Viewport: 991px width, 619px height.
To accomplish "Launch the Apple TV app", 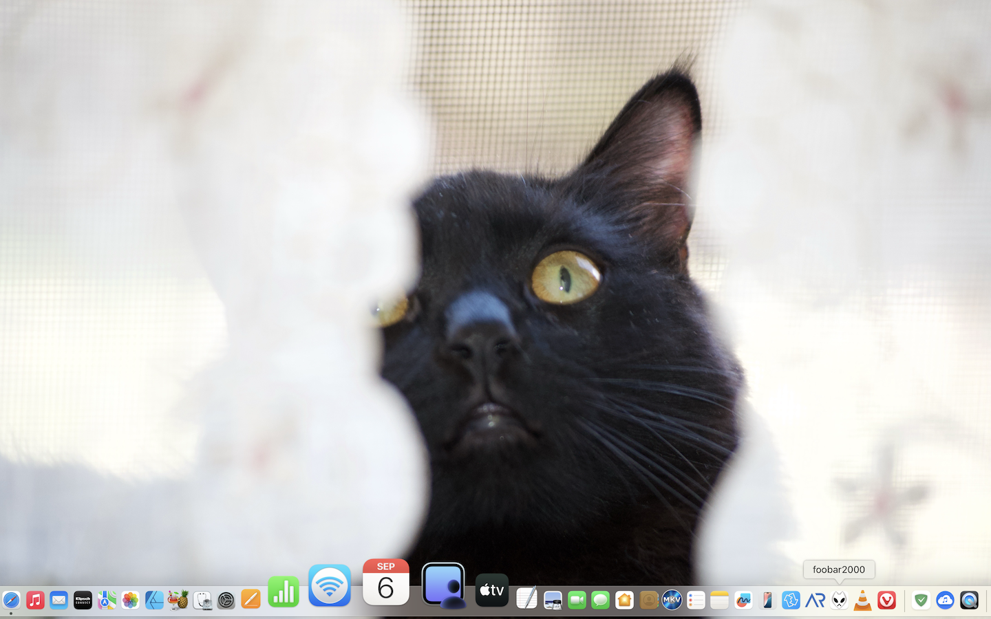I will pyautogui.click(x=492, y=590).
